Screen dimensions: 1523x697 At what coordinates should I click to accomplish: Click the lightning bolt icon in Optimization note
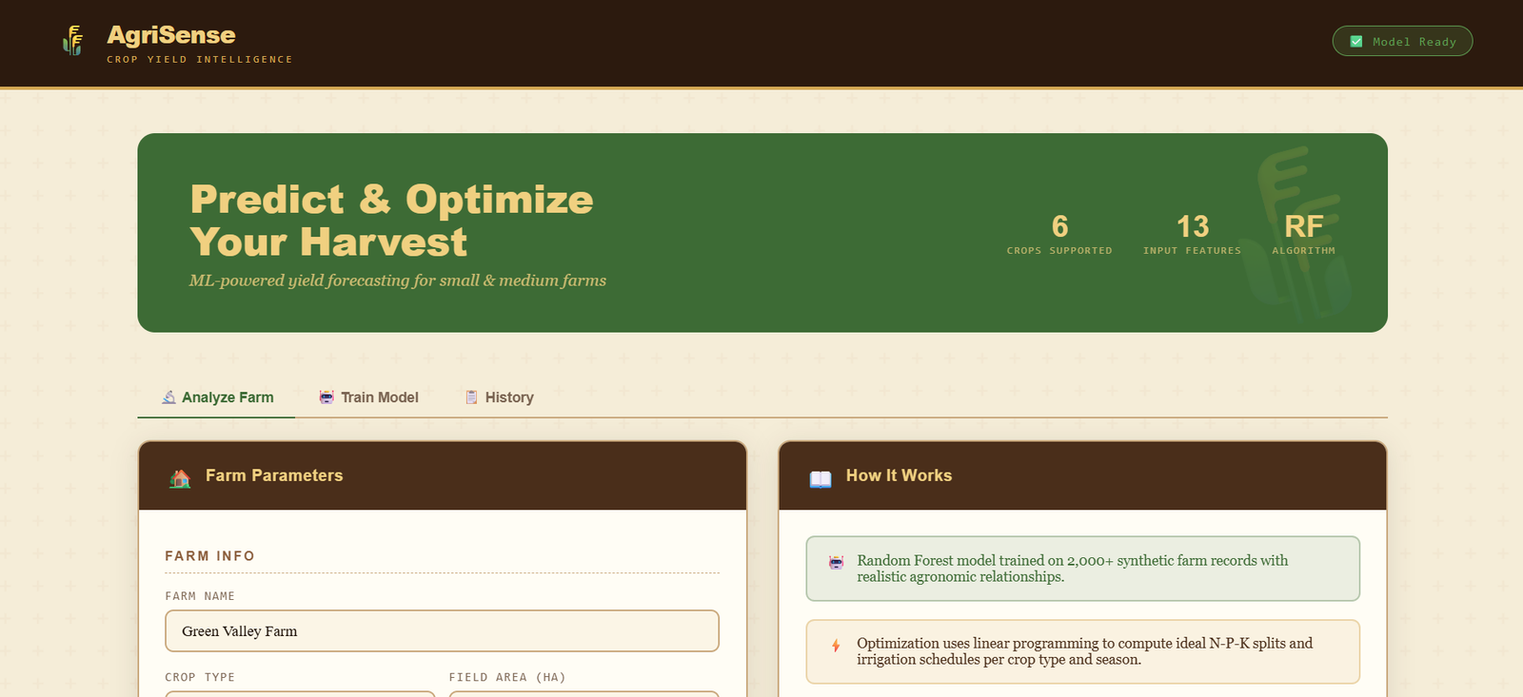(x=836, y=646)
